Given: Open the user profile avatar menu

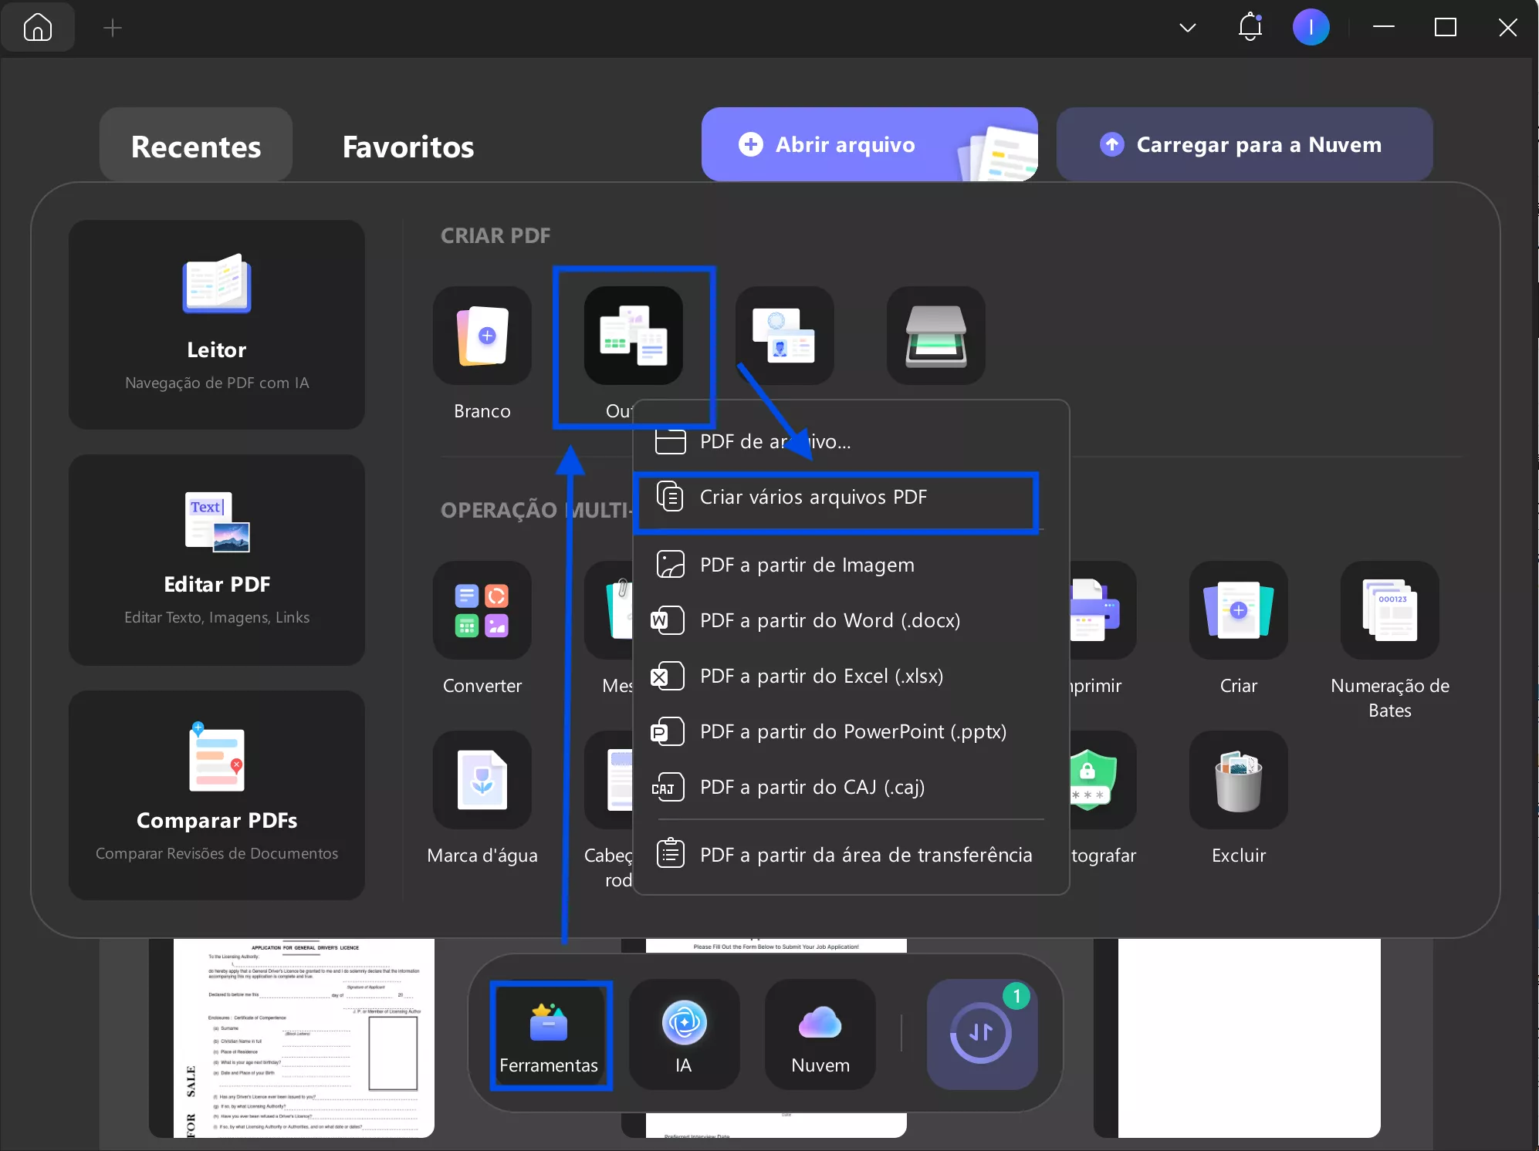Looking at the screenshot, I should [1311, 28].
